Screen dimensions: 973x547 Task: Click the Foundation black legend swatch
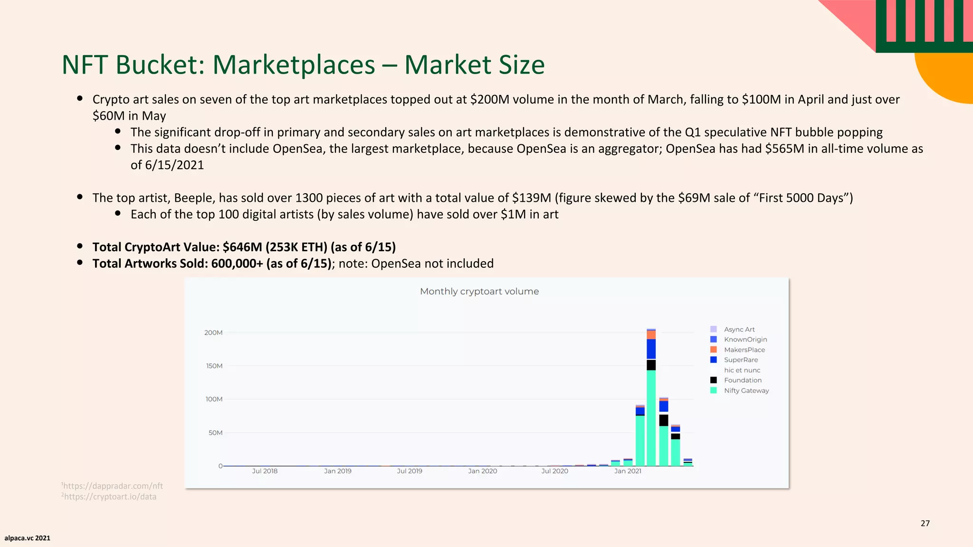point(713,380)
